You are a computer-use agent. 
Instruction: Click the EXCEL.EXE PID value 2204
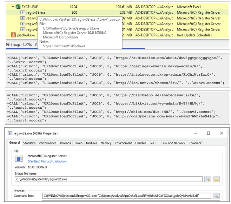[x=73, y=7]
